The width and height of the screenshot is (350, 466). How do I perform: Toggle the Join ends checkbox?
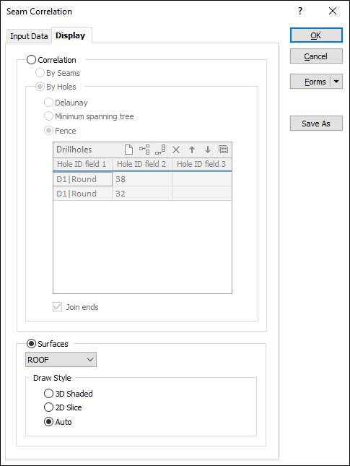pyautogui.click(x=57, y=307)
